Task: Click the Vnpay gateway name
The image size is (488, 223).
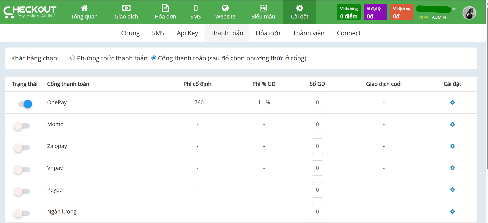Action: [x=55, y=168]
